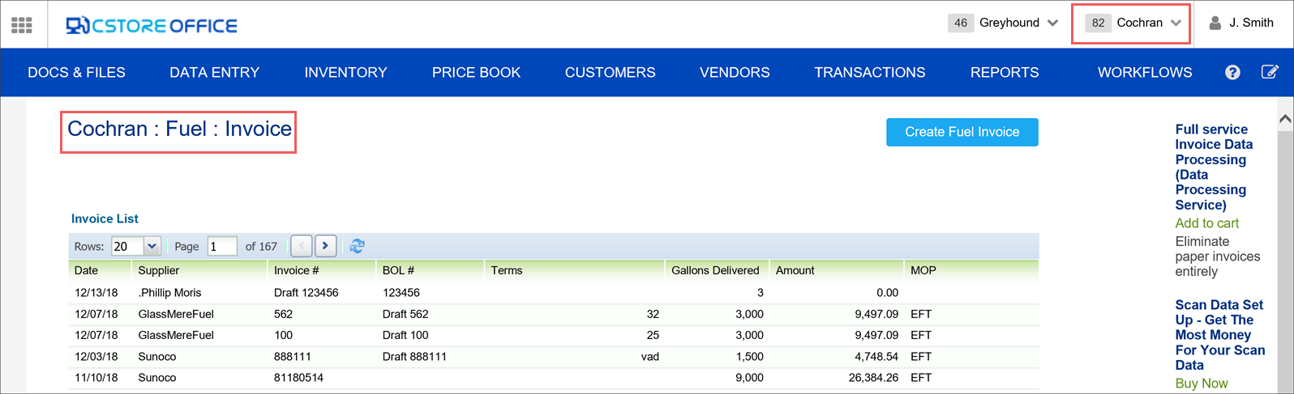
Task: Click invoice 562 from GlassMereFuel
Action: tap(283, 314)
